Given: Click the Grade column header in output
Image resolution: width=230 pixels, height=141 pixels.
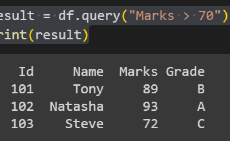Looking at the screenshot, I should [185, 72].
